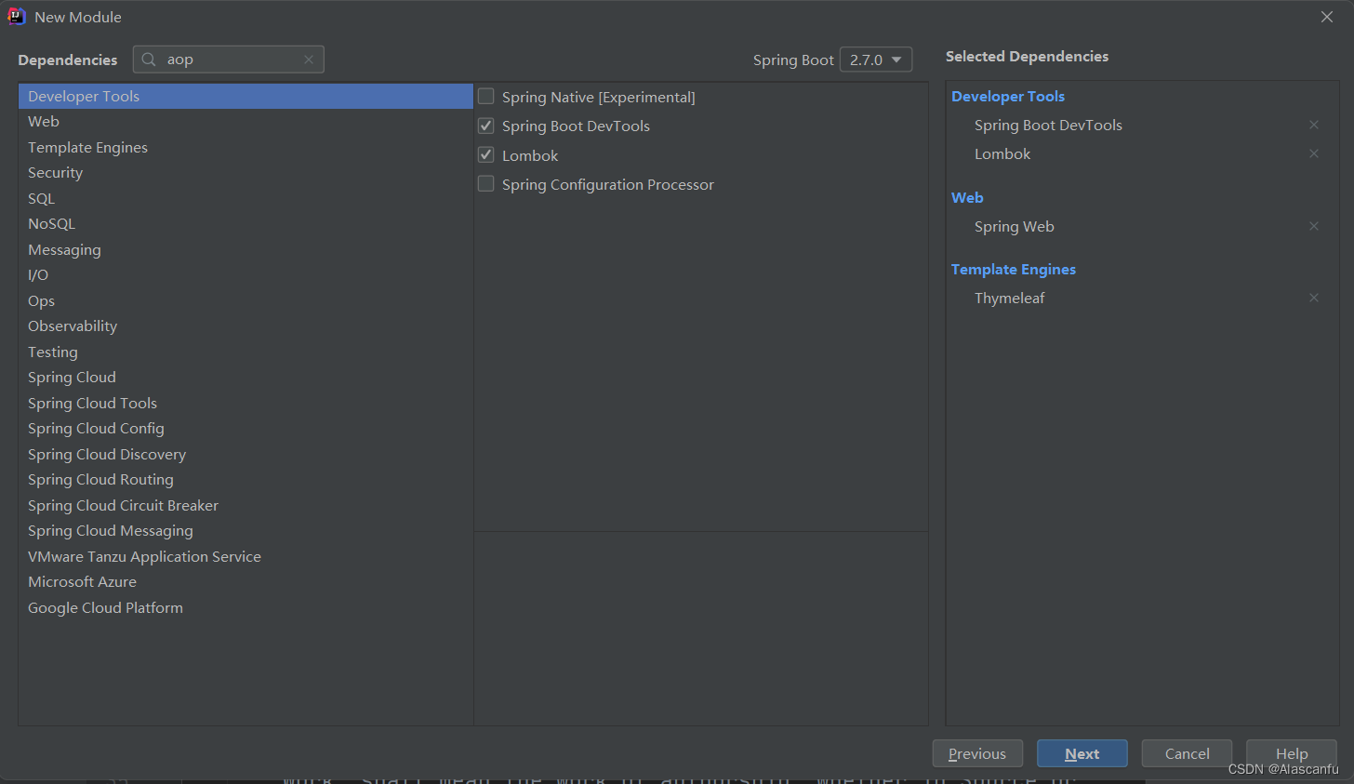Select the SQL category

[x=246, y=198]
